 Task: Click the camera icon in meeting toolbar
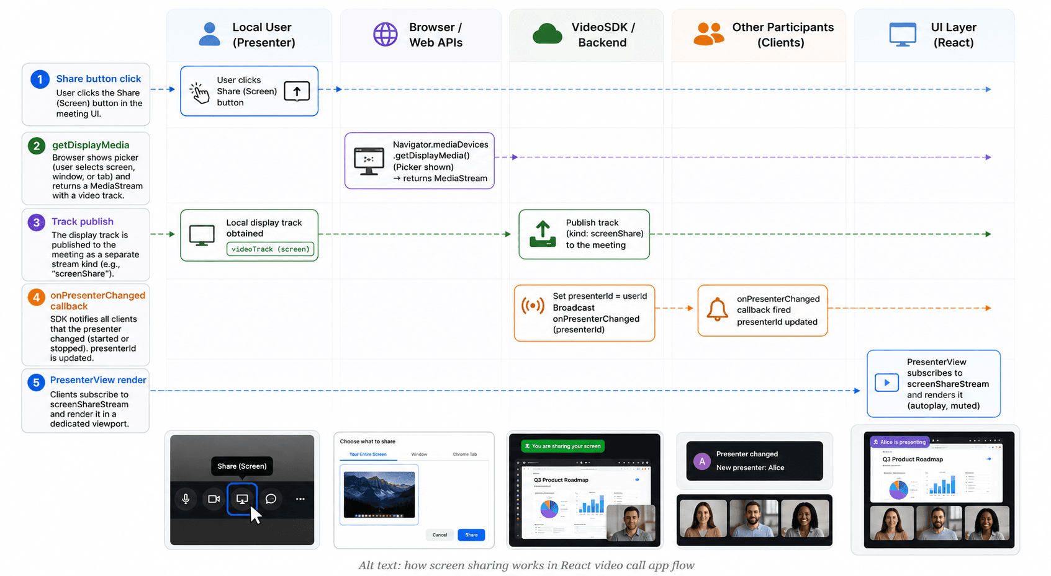[x=214, y=498]
